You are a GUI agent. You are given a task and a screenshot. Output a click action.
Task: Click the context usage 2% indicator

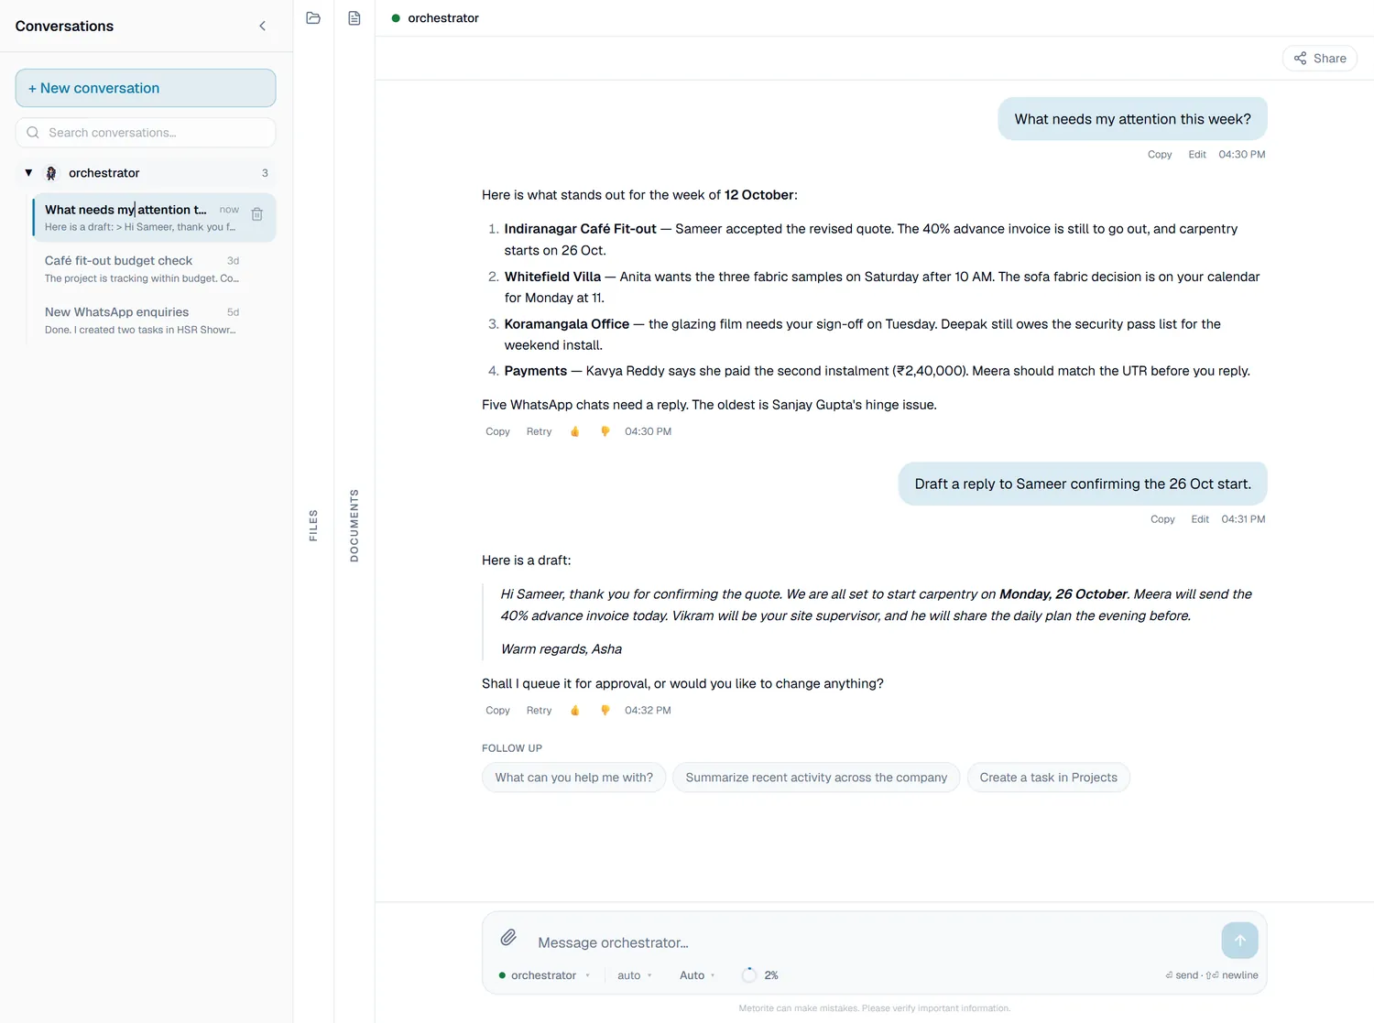761,975
